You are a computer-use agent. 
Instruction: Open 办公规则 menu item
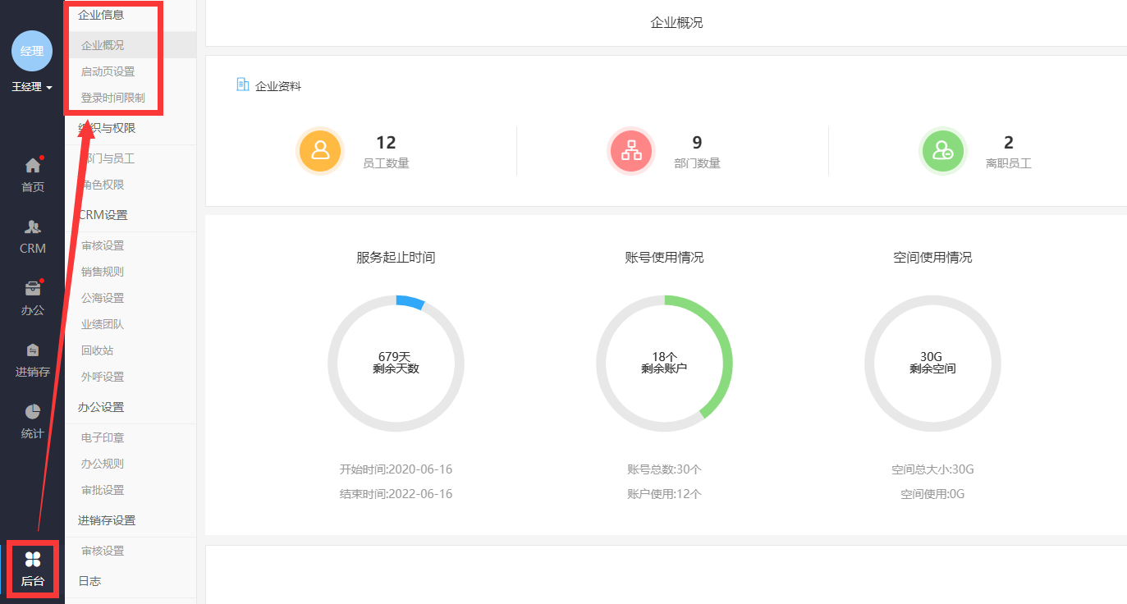[x=103, y=464]
